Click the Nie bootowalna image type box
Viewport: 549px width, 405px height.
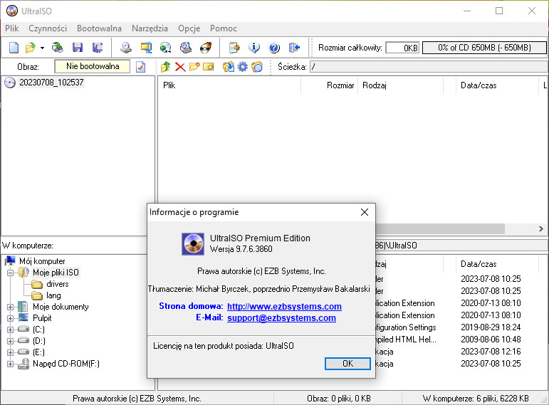click(93, 66)
